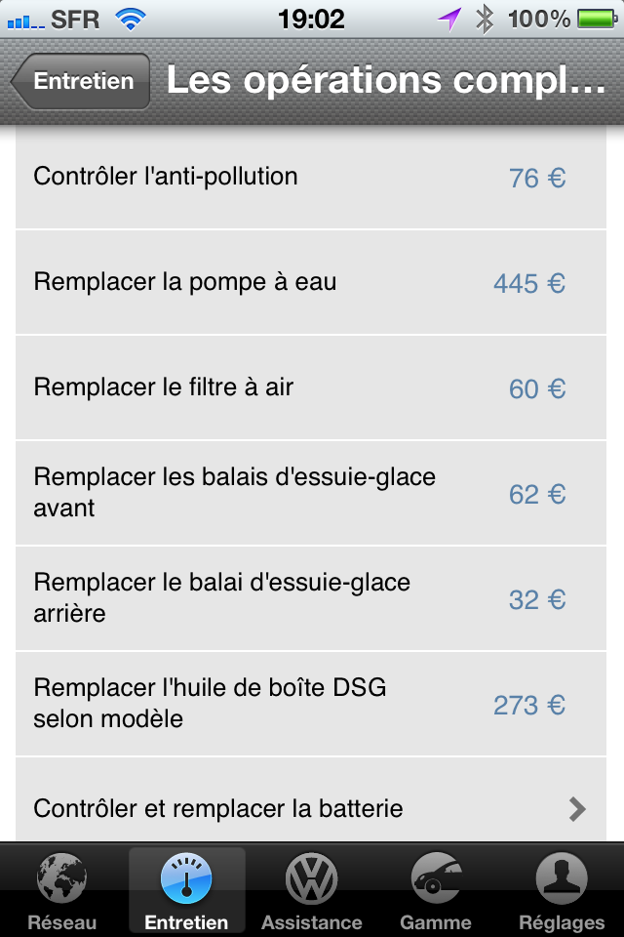Select front wiper blades replacement row
Image resolution: width=624 pixels, height=937 pixels.
pyautogui.click(x=311, y=493)
